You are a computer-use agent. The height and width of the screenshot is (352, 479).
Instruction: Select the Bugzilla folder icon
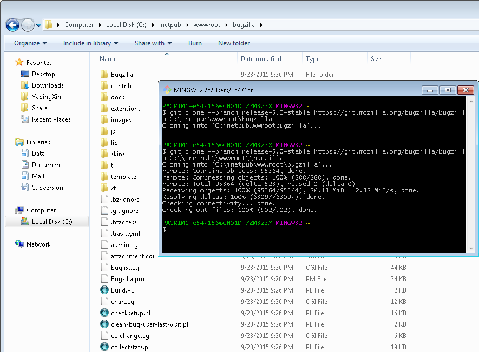point(104,74)
